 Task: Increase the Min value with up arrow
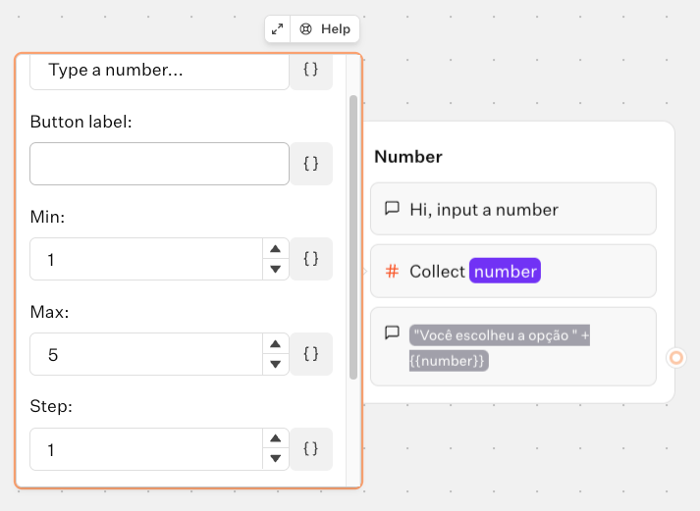pyautogui.click(x=276, y=250)
